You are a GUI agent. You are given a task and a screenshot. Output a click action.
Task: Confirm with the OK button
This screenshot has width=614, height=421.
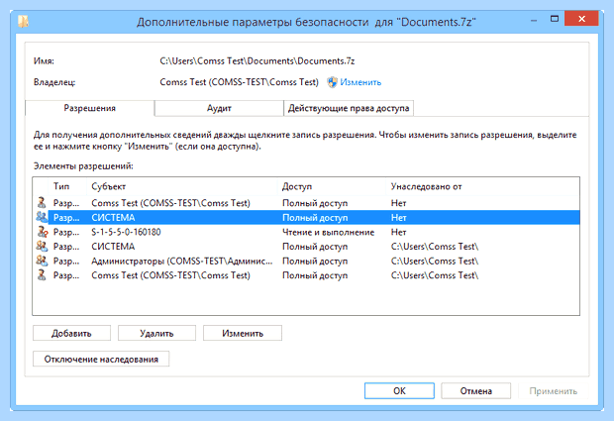click(399, 391)
